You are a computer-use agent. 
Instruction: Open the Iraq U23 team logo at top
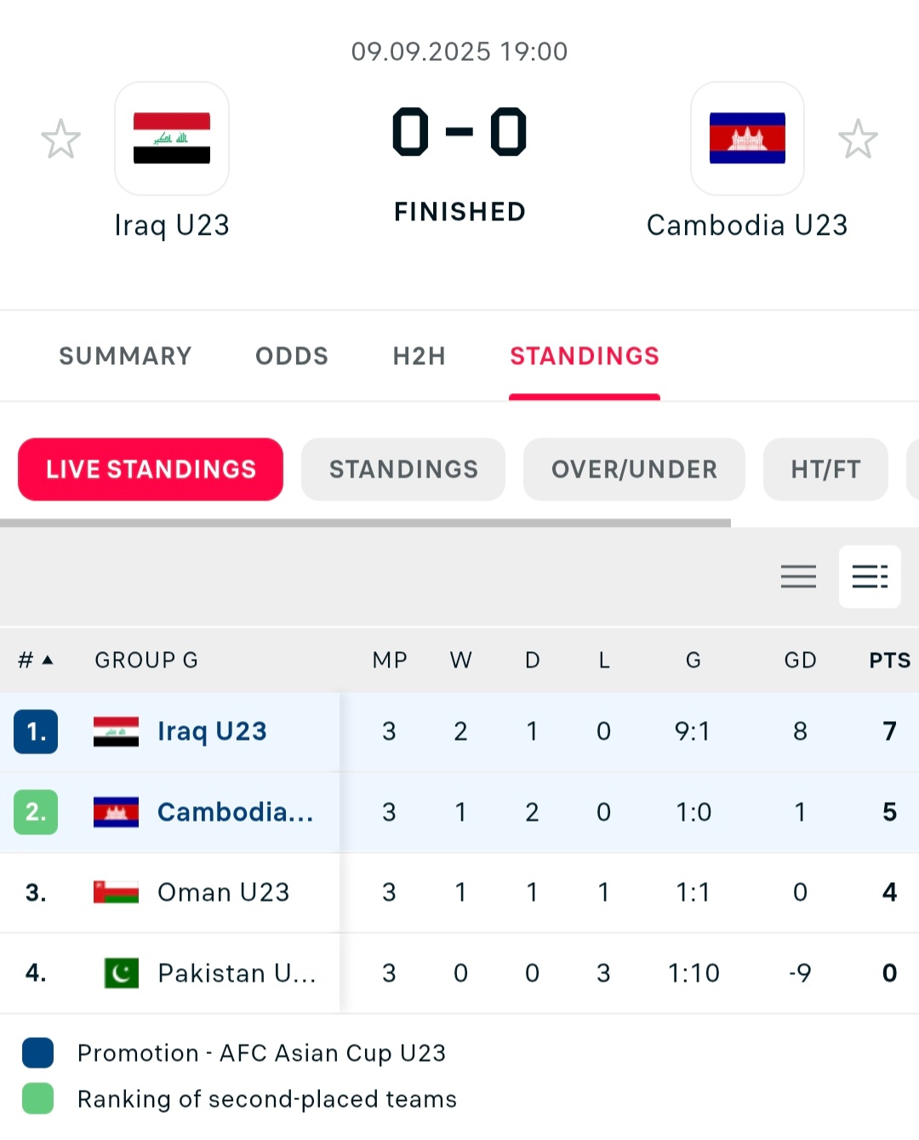pyautogui.click(x=172, y=138)
